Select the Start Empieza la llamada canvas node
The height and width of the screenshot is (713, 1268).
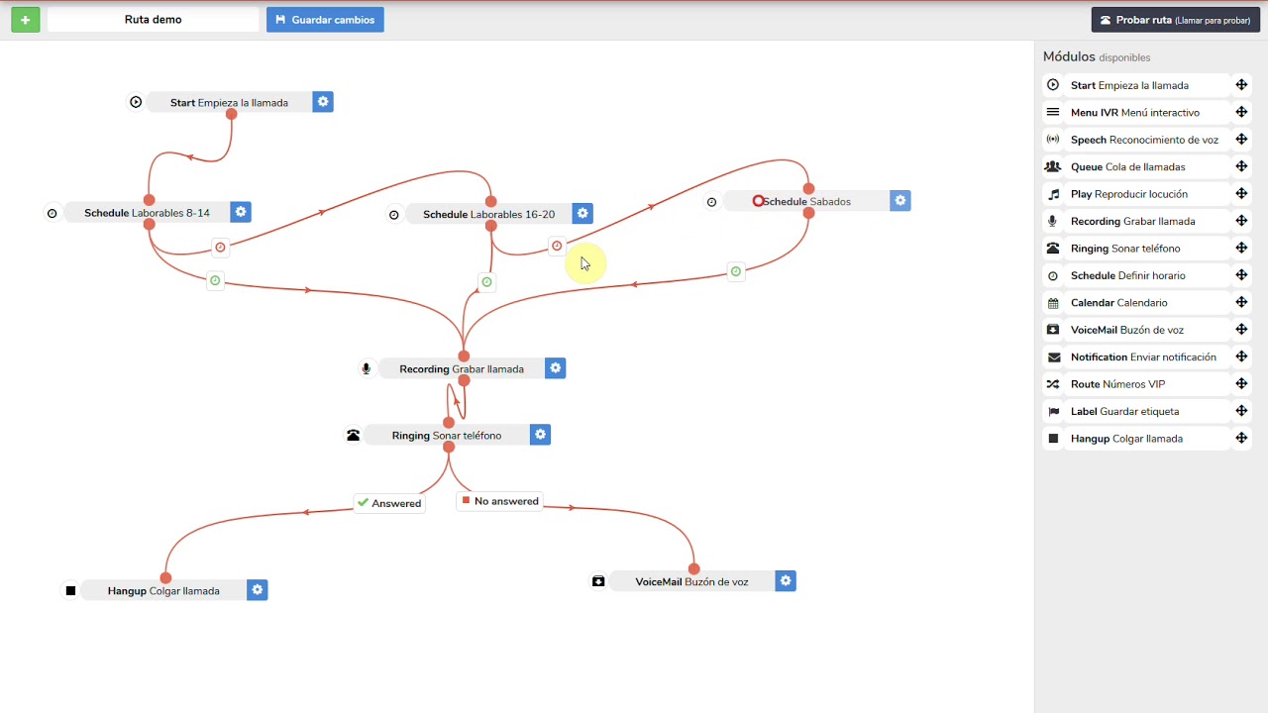click(229, 102)
